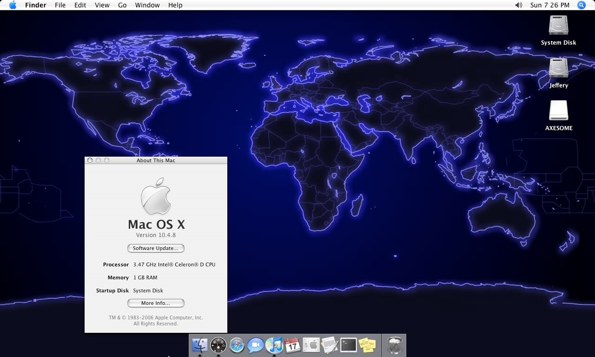
Task: Launch Dashboard from the Dock
Action: [218, 345]
